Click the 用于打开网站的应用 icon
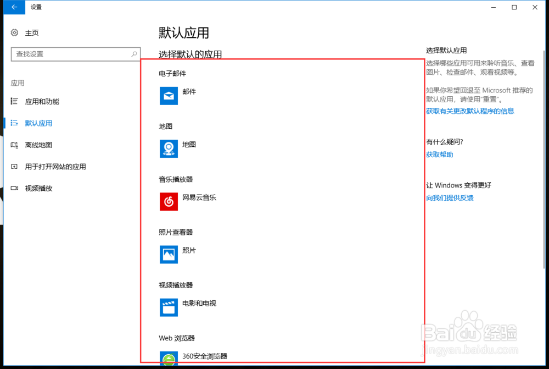Viewport: 549px width, 369px height. point(14,167)
